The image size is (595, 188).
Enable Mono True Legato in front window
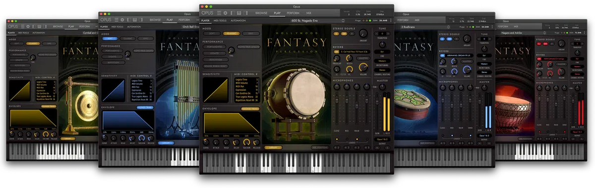pyautogui.click(x=249, y=47)
